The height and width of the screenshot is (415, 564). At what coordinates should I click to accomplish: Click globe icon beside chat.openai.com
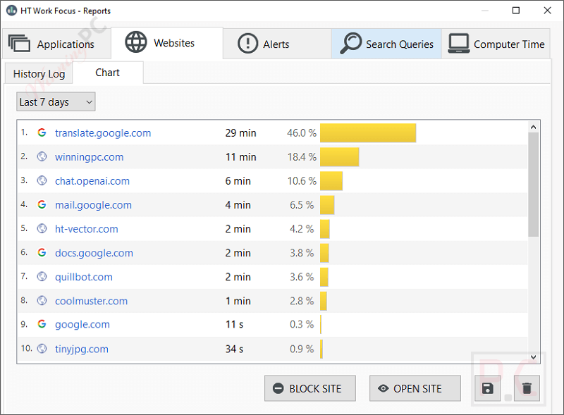tap(42, 180)
